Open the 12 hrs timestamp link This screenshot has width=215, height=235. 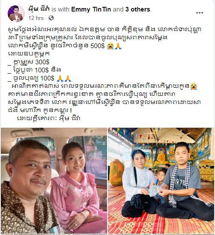[36, 18]
